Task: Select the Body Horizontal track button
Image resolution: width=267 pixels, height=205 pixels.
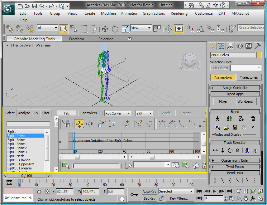Action: [215, 150]
